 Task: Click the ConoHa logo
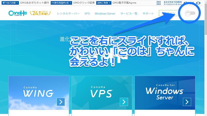tap(17, 13)
